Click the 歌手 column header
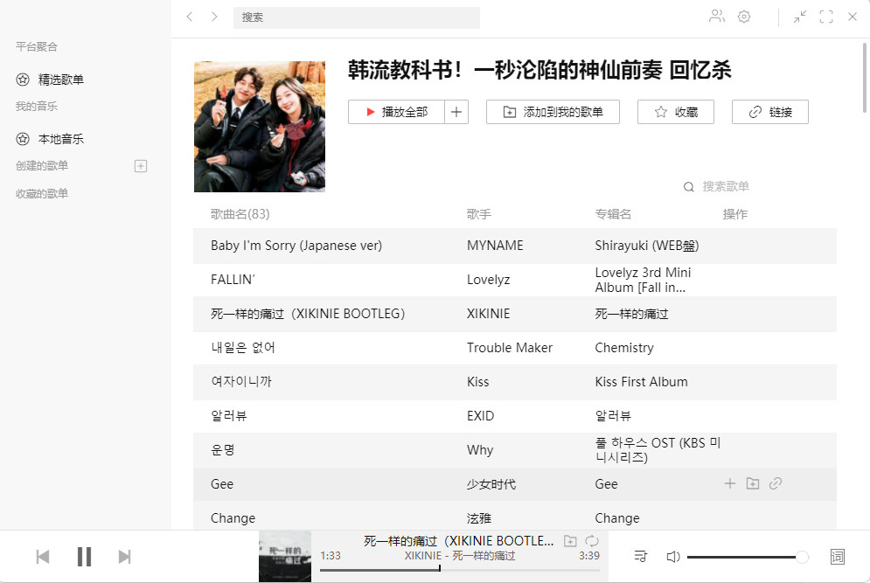The height and width of the screenshot is (583, 870). tap(478, 214)
